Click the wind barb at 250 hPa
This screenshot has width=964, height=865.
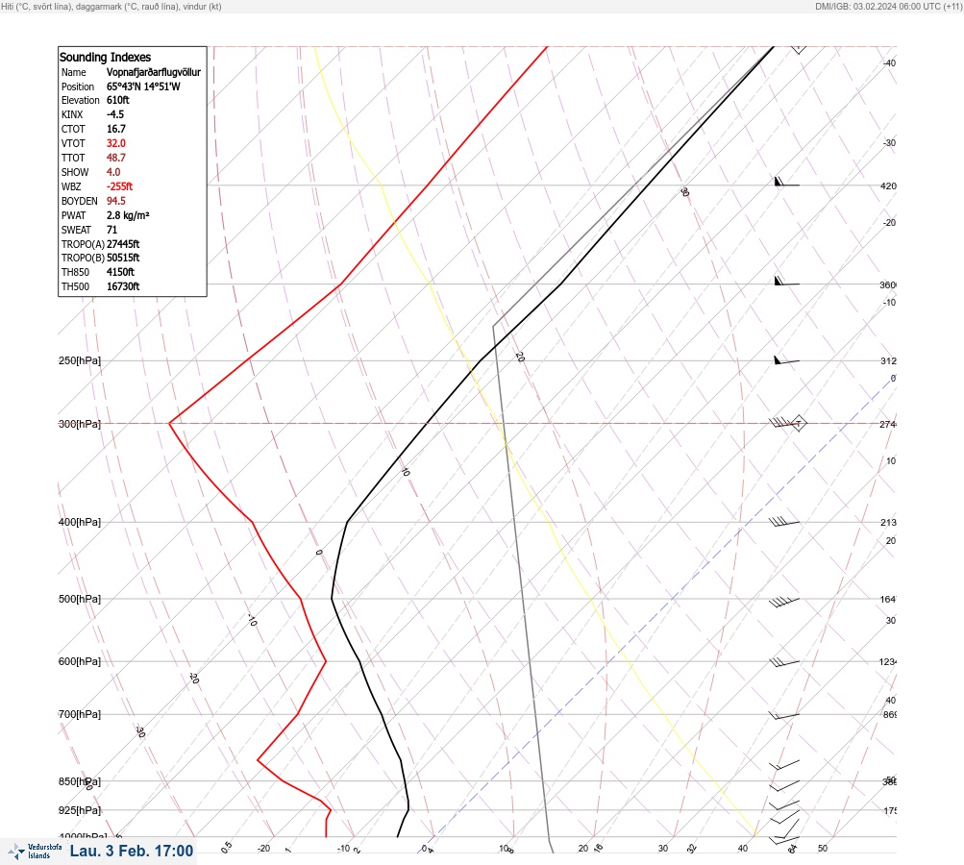point(786,360)
